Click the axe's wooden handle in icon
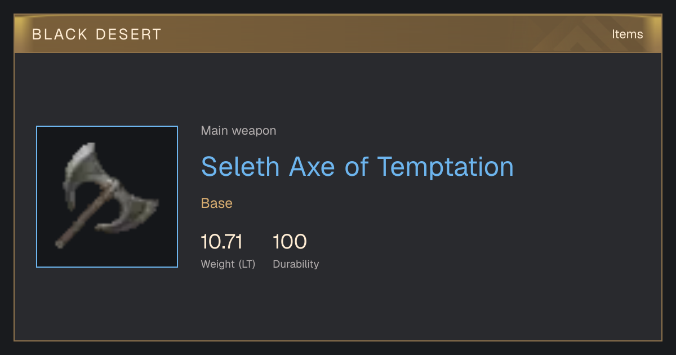Image resolution: width=676 pixels, height=355 pixels. (x=86, y=215)
